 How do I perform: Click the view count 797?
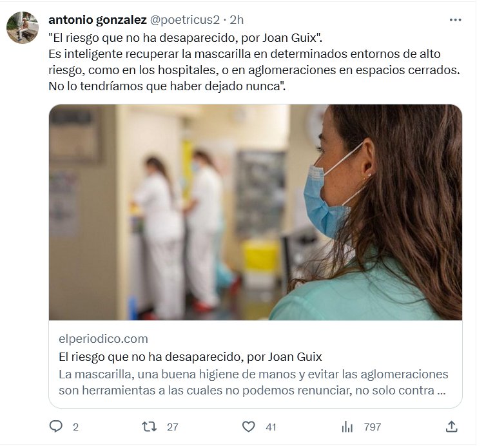click(373, 427)
